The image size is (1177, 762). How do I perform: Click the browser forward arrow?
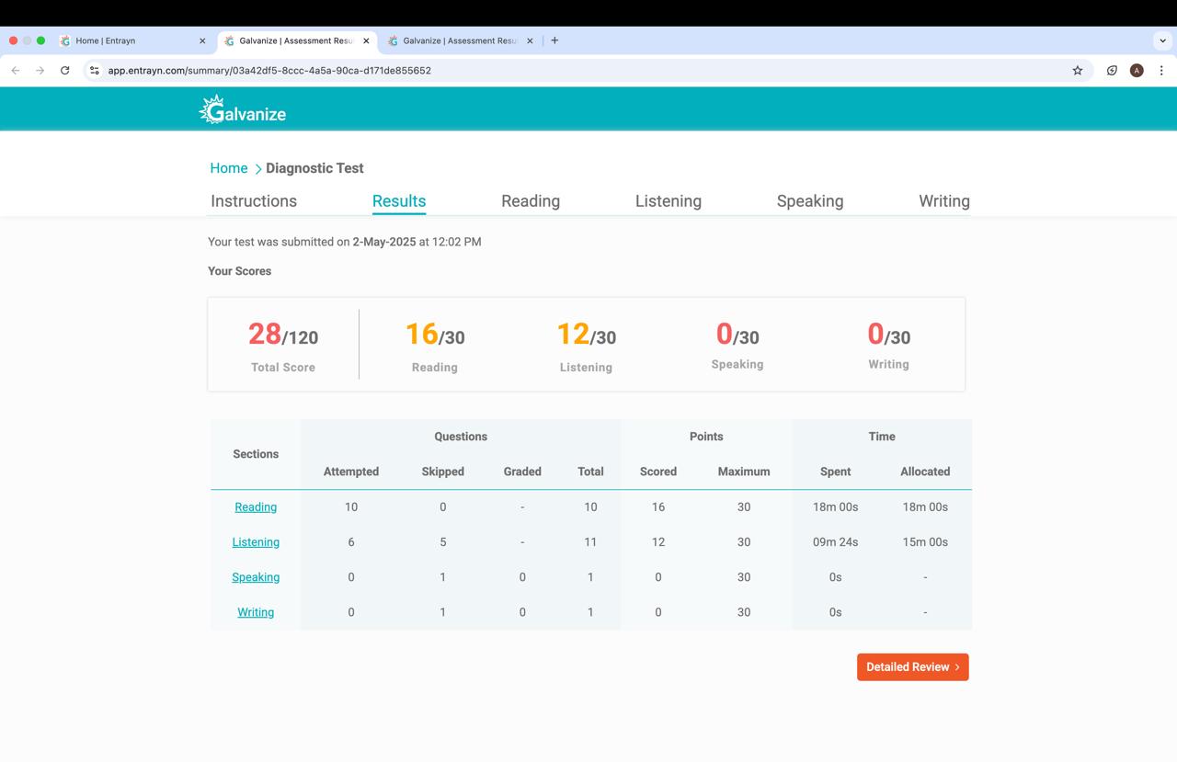click(40, 70)
